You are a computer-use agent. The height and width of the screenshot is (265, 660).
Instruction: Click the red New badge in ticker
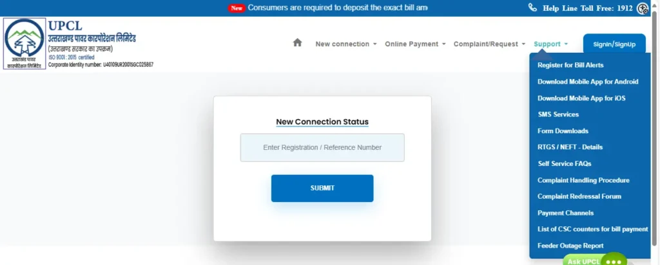click(237, 8)
